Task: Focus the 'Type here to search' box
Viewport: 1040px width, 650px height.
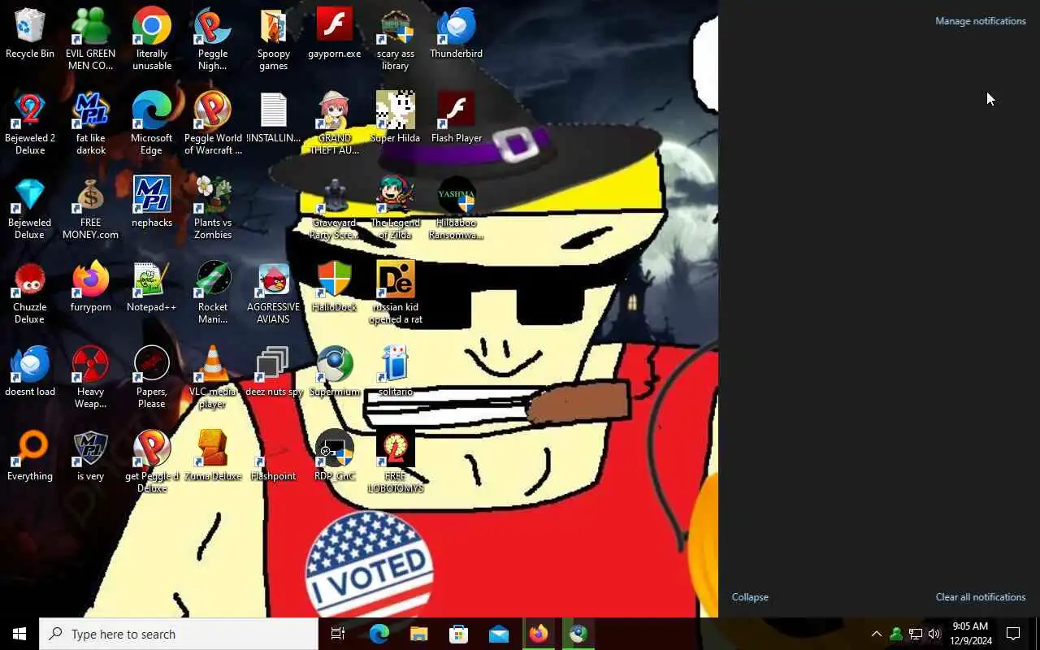Action: point(179,634)
